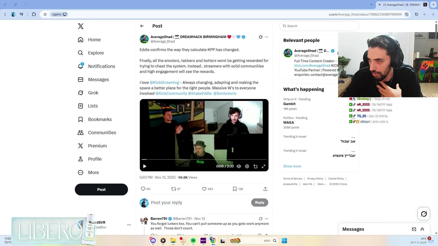
Task: Open the browser three-dot menu
Action: pyautogui.click(x=5, y=14)
